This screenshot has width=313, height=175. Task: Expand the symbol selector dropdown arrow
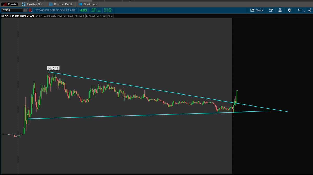click(x=25, y=10)
